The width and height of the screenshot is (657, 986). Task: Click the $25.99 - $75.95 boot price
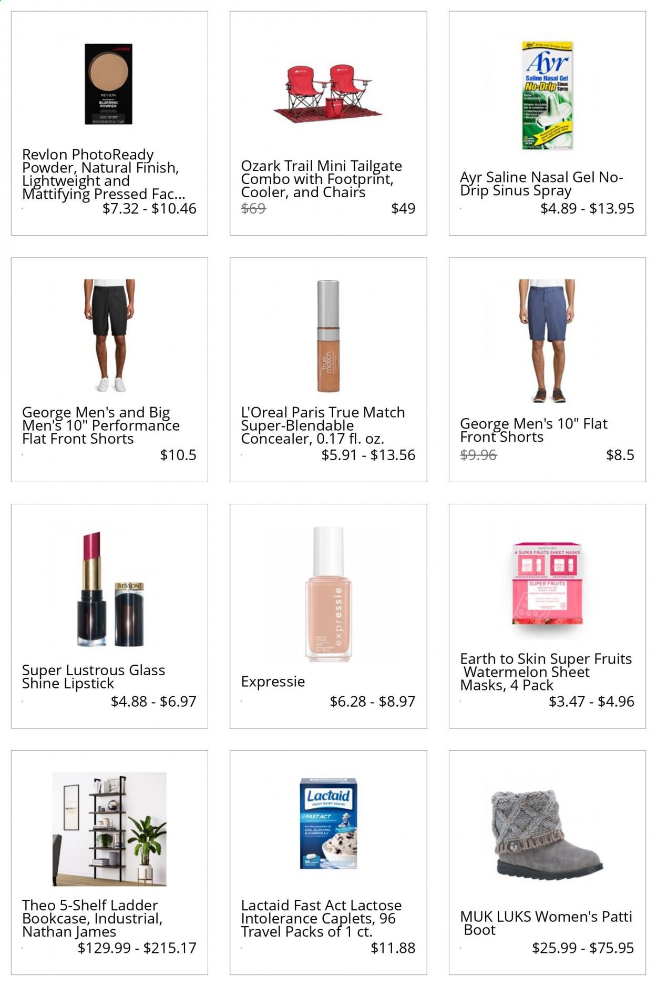(x=583, y=948)
